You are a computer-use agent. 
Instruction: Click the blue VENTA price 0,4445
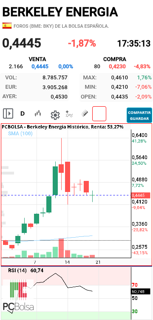pos(40,67)
